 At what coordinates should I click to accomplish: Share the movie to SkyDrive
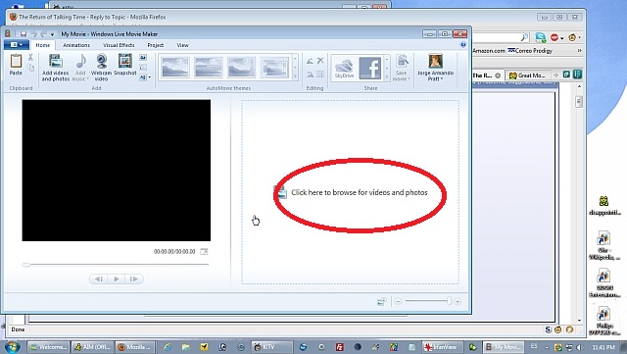[x=344, y=68]
